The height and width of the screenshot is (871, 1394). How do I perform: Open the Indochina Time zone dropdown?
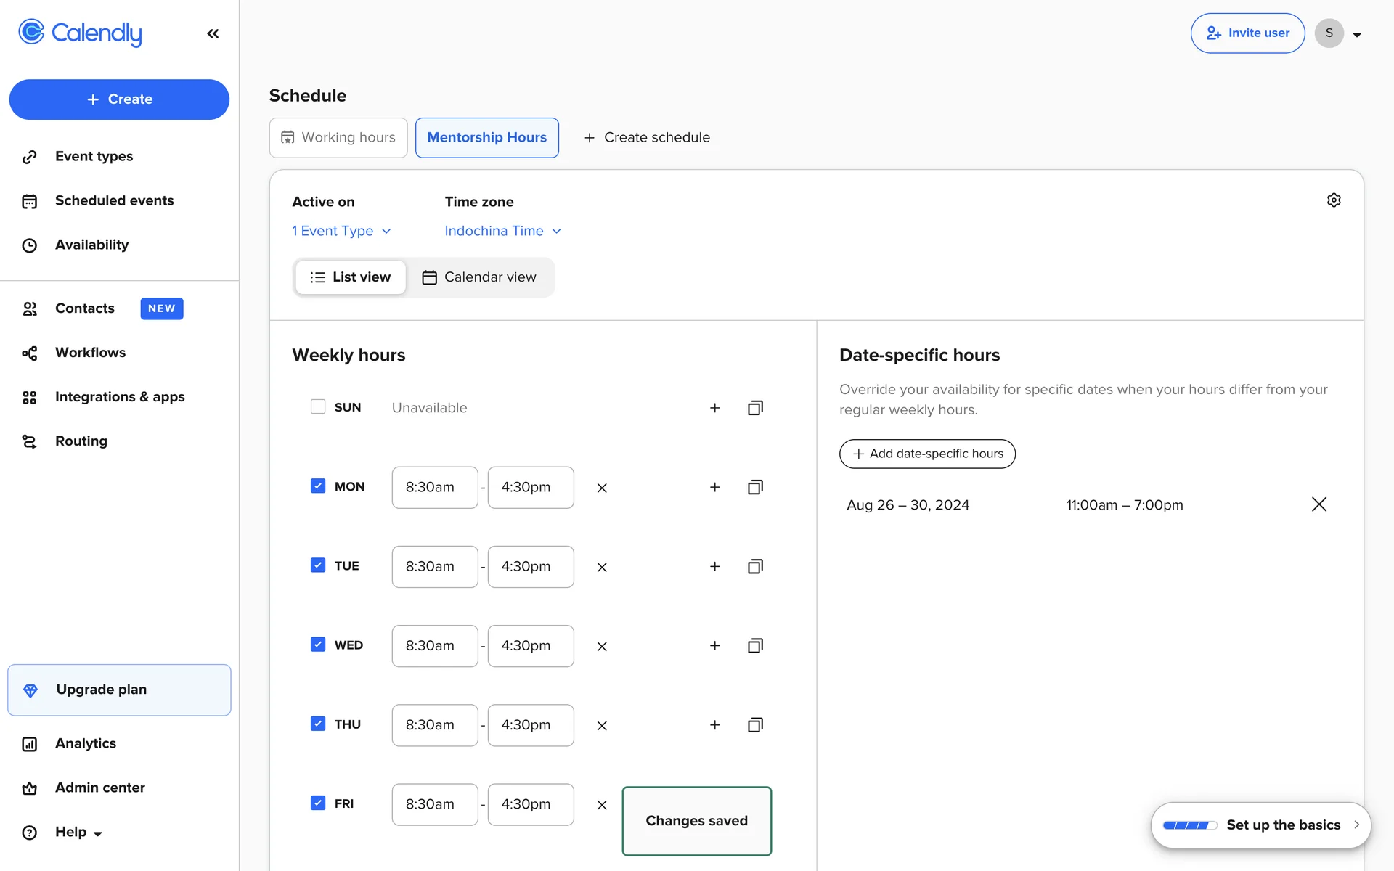pos(502,231)
